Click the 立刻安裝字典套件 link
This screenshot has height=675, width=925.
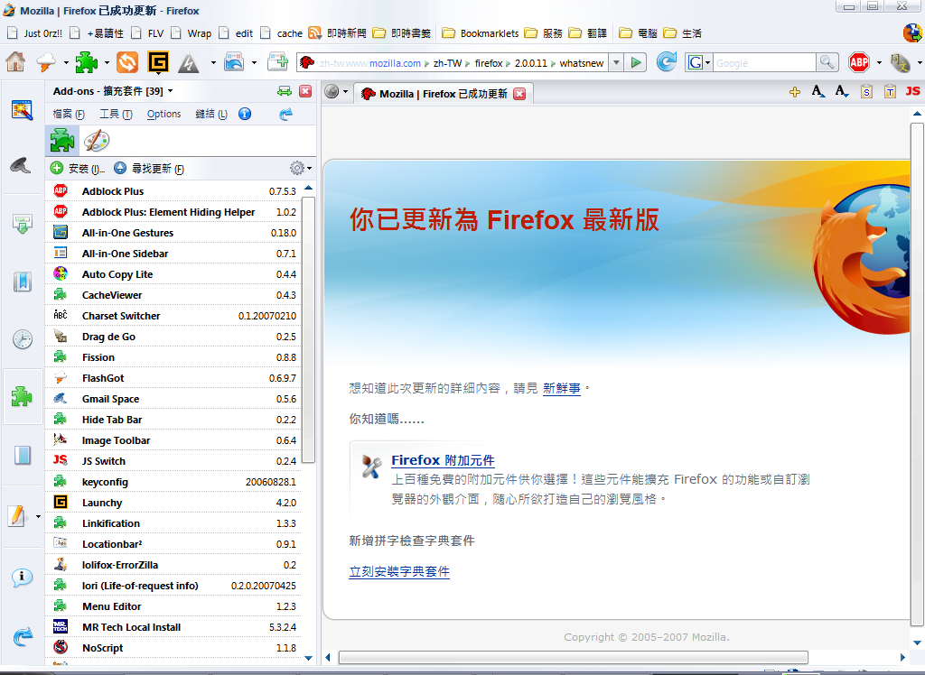(x=398, y=572)
